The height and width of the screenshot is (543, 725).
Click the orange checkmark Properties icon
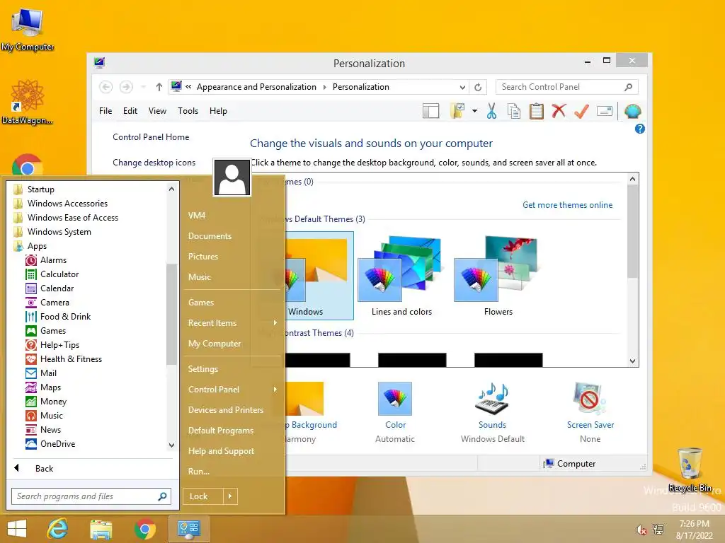coord(581,111)
